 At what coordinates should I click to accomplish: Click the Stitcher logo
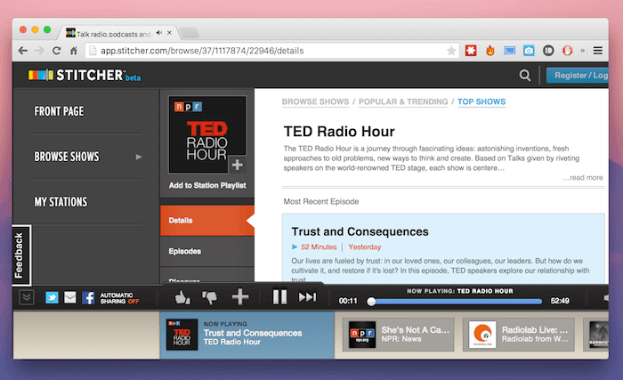pos(85,75)
